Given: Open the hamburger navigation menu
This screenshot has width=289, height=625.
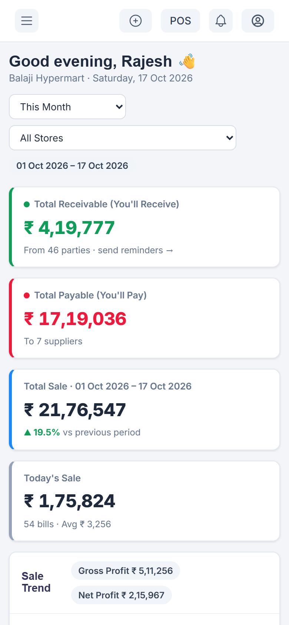Looking at the screenshot, I should tap(27, 21).
